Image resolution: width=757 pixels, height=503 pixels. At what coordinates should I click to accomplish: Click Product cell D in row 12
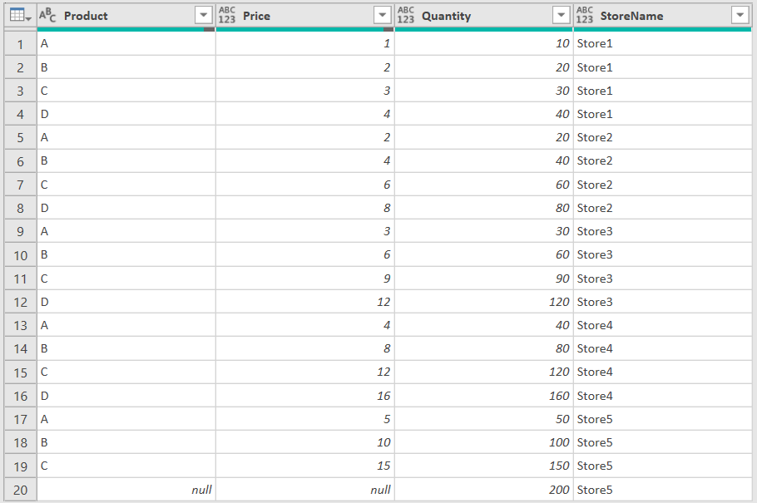click(x=126, y=302)
